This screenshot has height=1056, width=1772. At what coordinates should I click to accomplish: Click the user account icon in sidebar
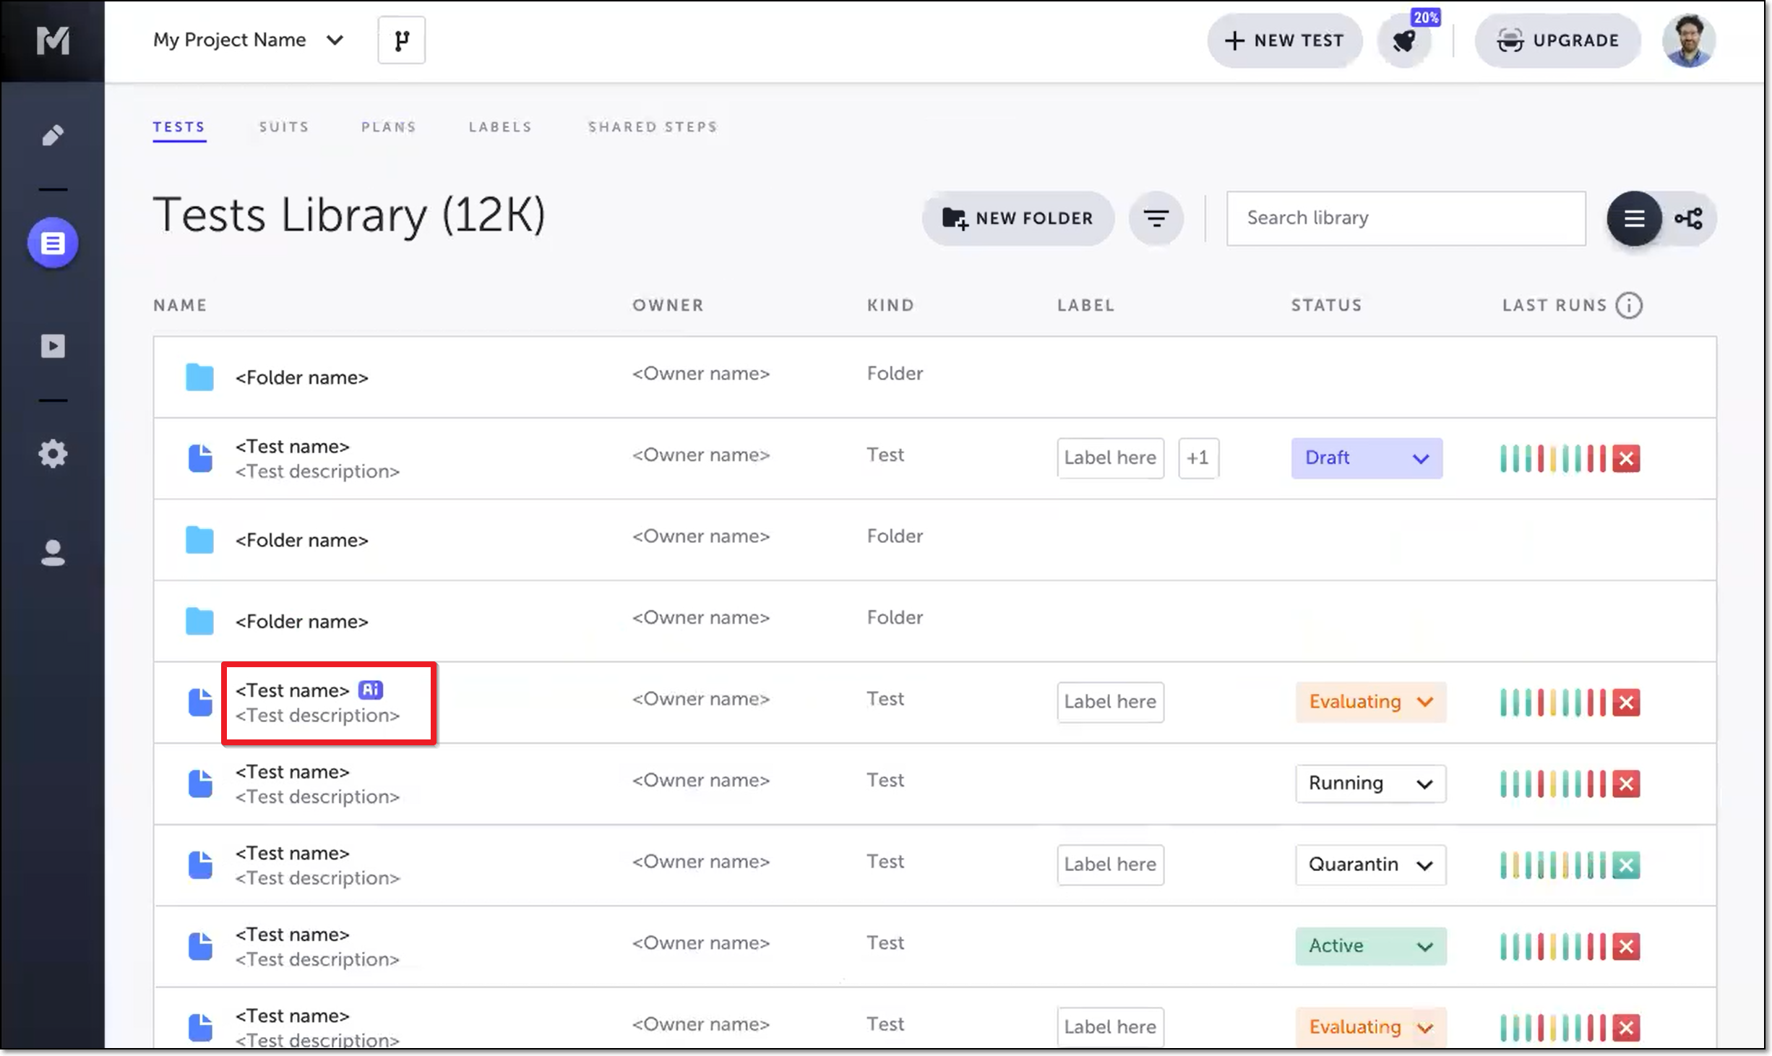click(x=53, y=553)
